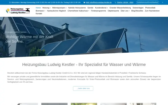168x105 pixels.
Task: Expand the Kundendienst dropdown
Action: coord(101,8)
